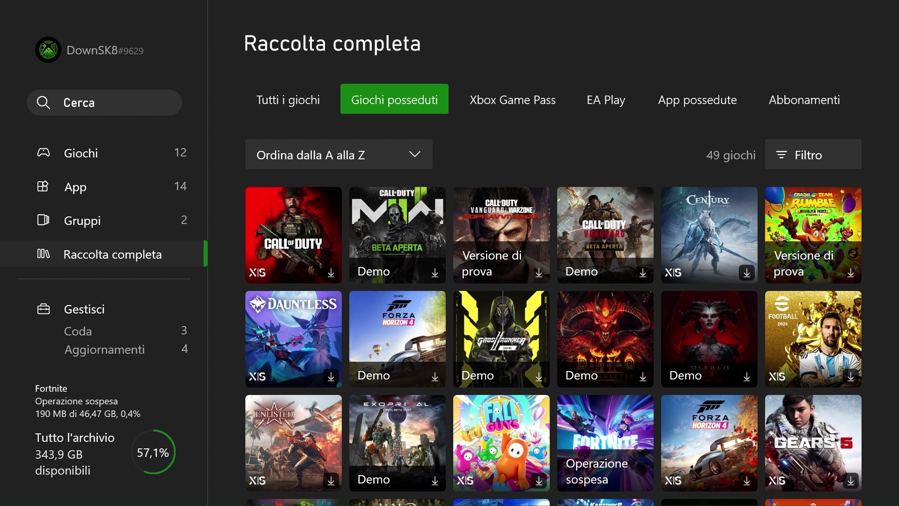Click the App grid icon in the sidebar
The height and width of the screenshot is (506, 899).
coord(43,186)
